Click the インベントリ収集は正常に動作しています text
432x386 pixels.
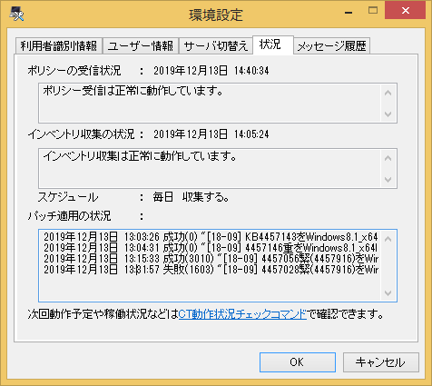[x=140, y=156]
